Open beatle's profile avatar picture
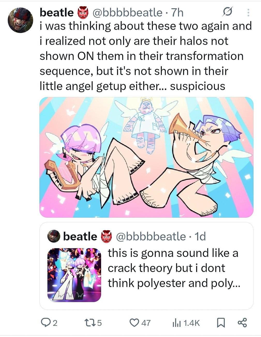The image size is (261, 337). tap(20, 20)
